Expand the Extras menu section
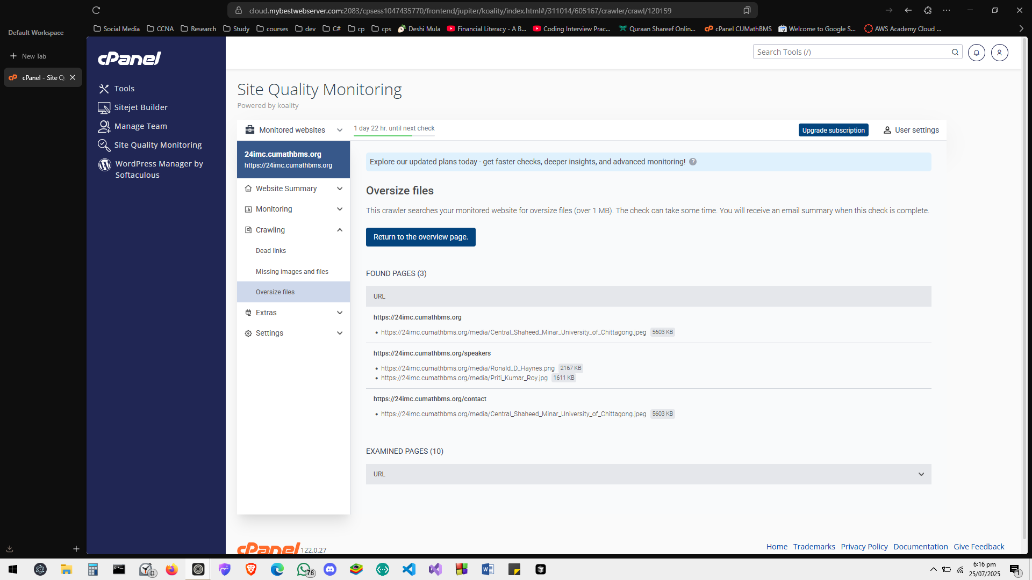 pos(293,313)
